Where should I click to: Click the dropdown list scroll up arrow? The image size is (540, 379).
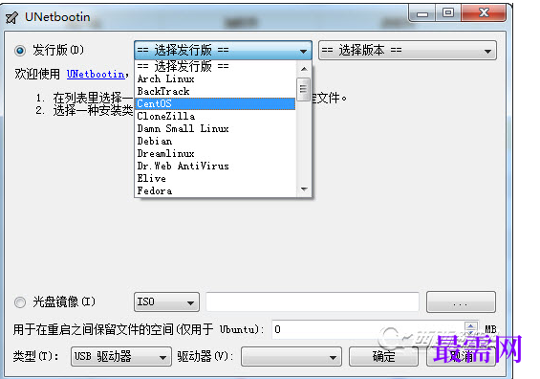[304, 69]
